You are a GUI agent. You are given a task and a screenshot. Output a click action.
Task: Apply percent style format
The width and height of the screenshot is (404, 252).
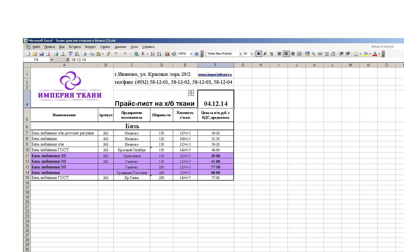pyautogui.click(x=313, y=54)
